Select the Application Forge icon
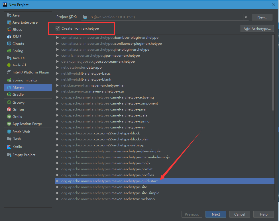Screen dimensions: 279x221 tap(9, 124)
